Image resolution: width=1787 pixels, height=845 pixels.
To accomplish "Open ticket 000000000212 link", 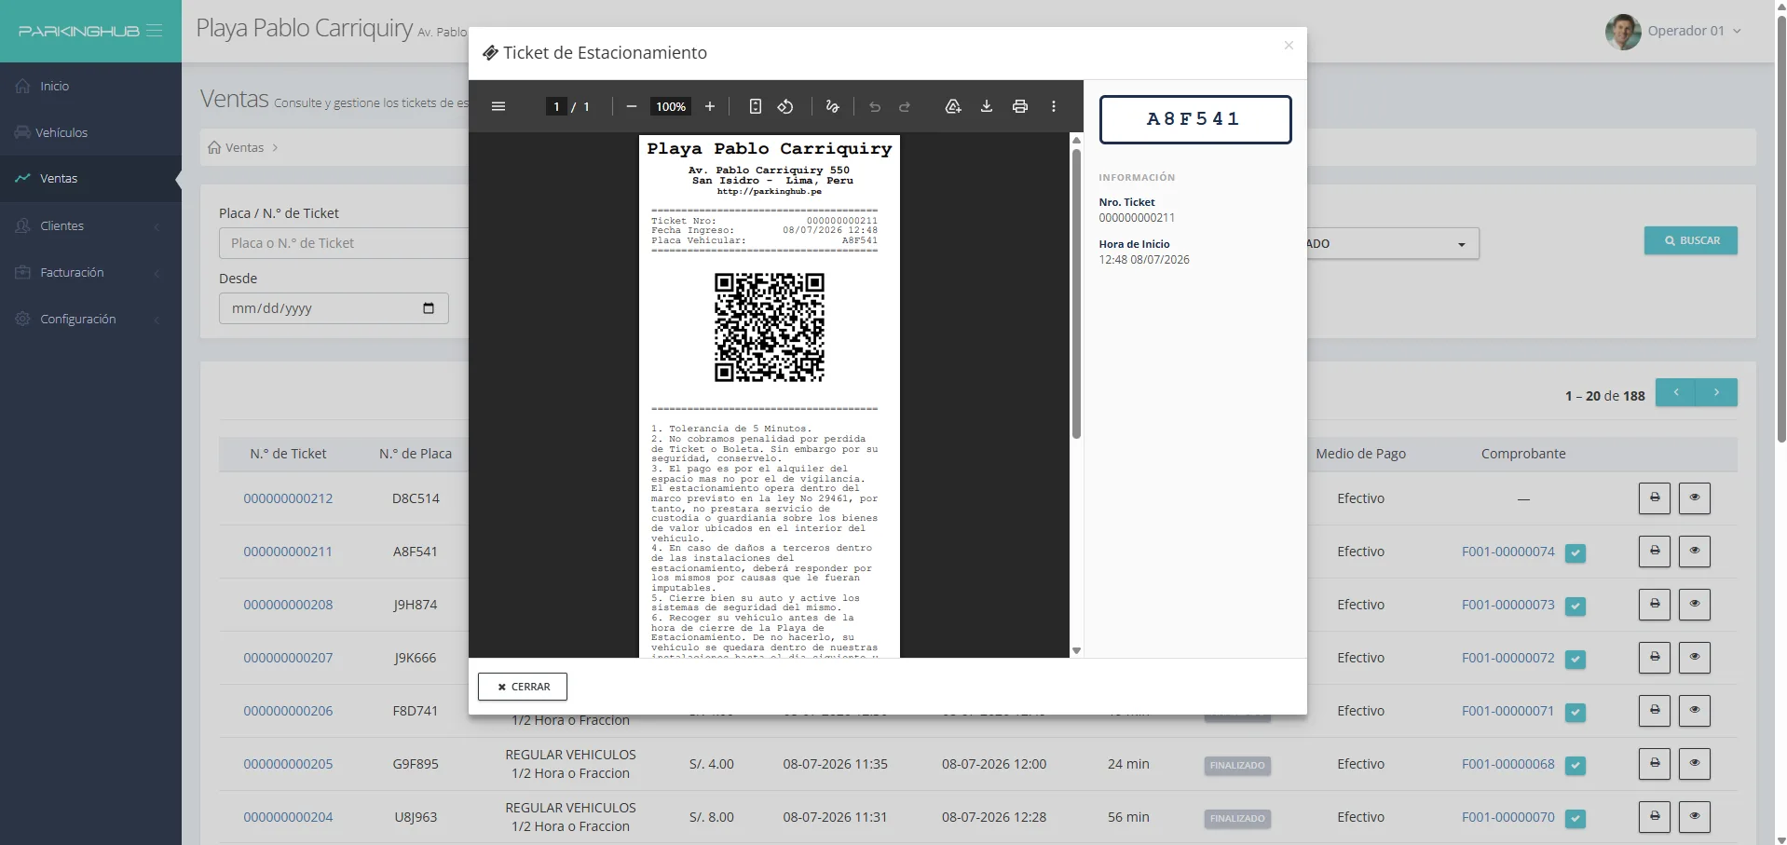I will [x=288, y=498].
